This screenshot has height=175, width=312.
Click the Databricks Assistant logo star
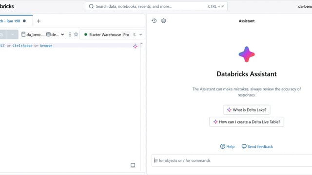pyautogui.click(x=247, y=54)
